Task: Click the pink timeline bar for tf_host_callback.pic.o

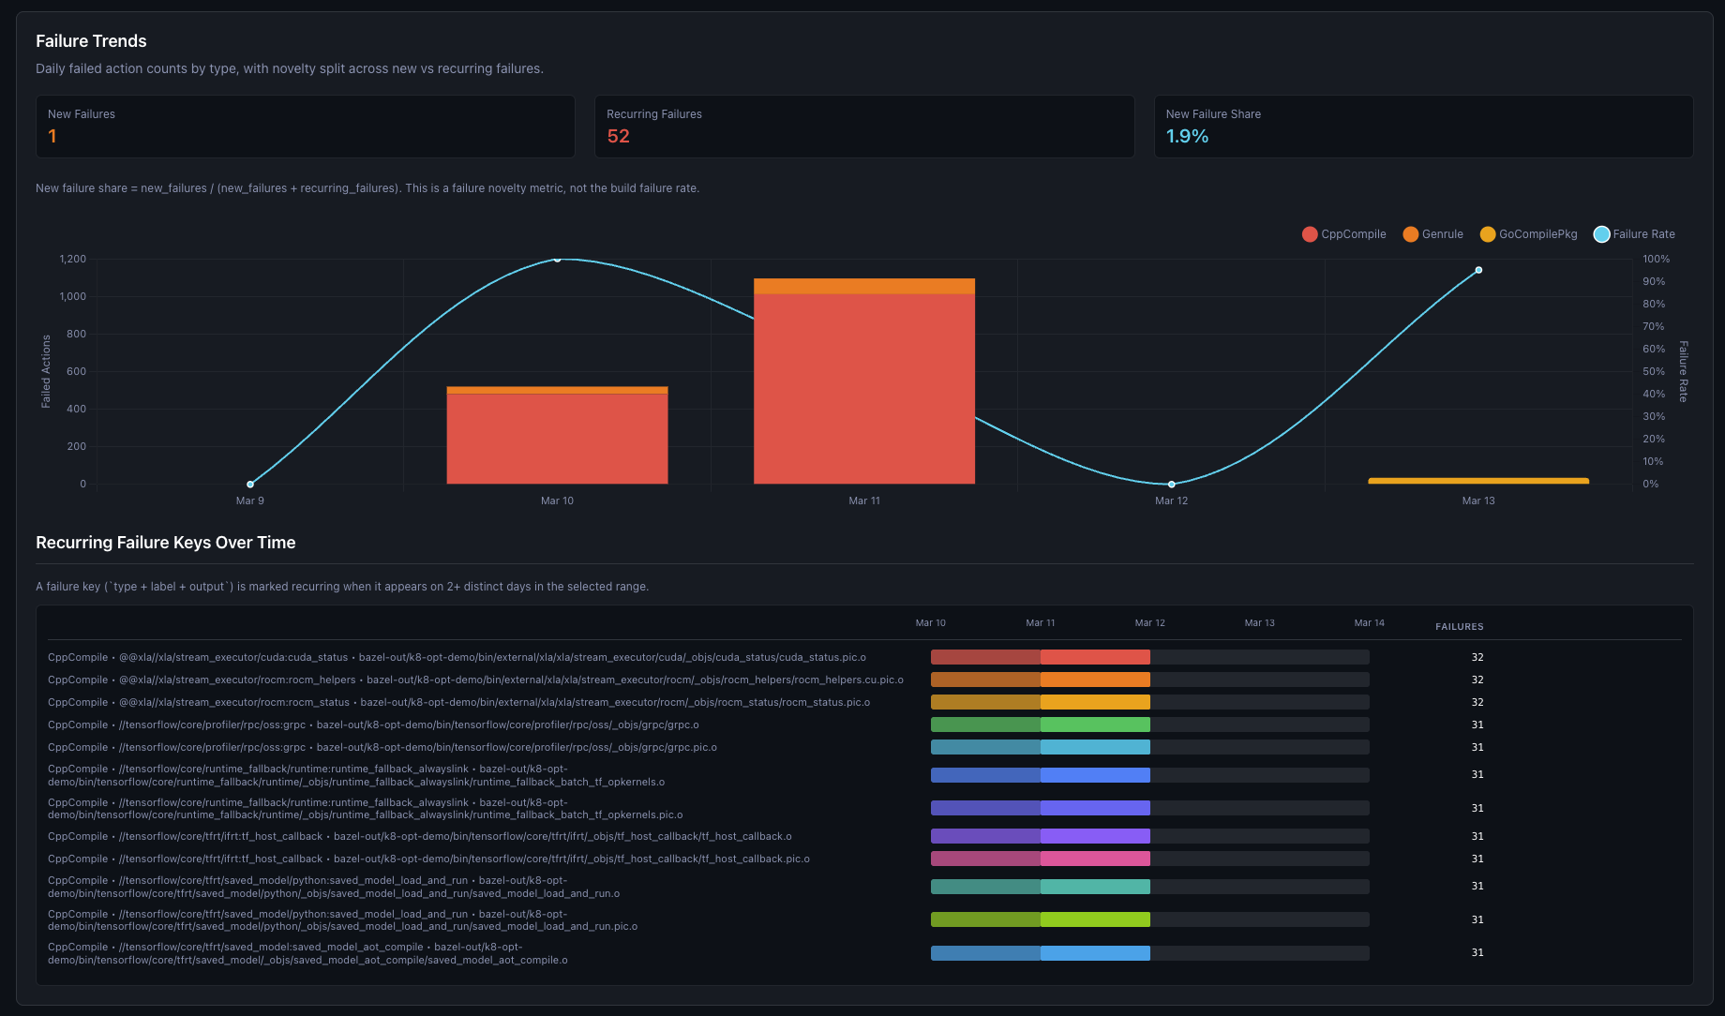Action: (x=1041, y=859)
